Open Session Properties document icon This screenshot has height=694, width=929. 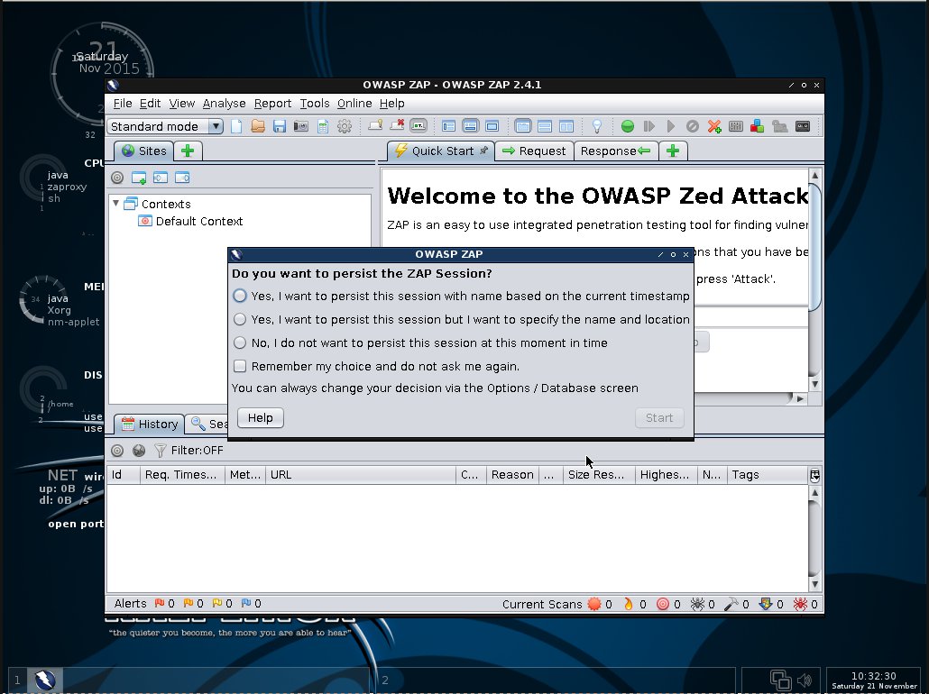[x=323, y=126]
